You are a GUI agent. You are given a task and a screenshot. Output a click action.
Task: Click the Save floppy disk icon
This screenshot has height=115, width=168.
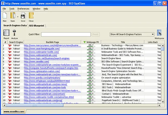pyautogui.click(x=23, y=15)
